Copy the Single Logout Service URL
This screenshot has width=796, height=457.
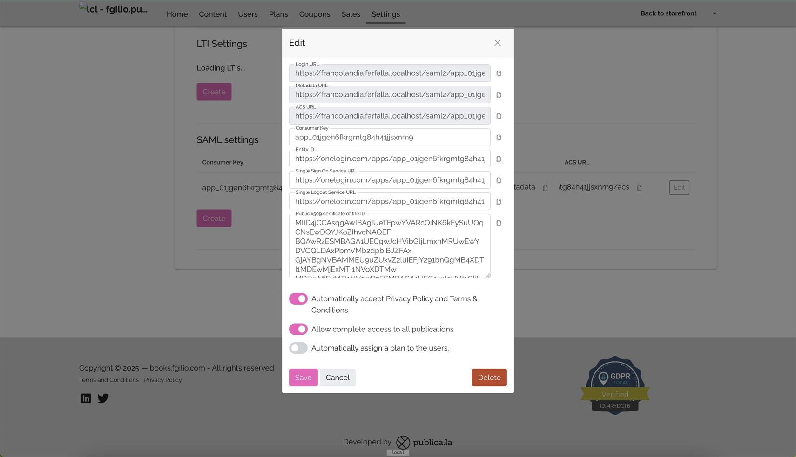[499, 202]
